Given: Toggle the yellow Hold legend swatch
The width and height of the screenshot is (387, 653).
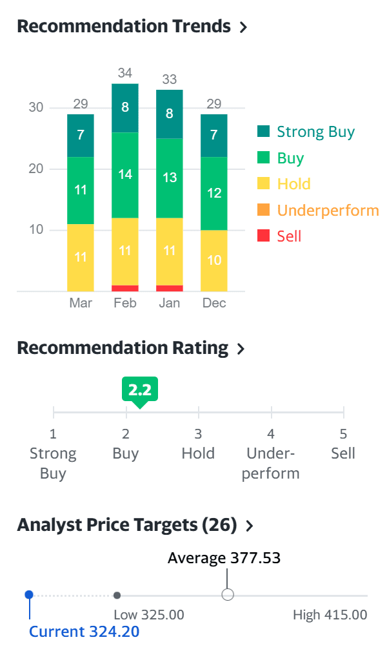Looking at the screenshot, I should [x=263, y=184].
